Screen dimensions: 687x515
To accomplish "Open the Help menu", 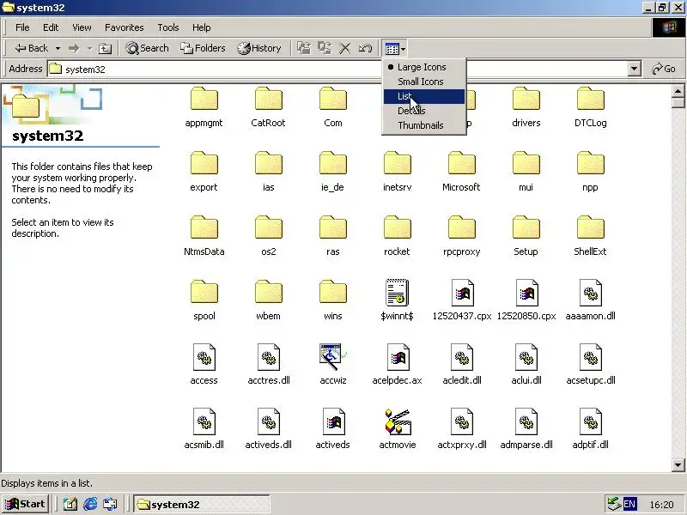I will [201, 27].
